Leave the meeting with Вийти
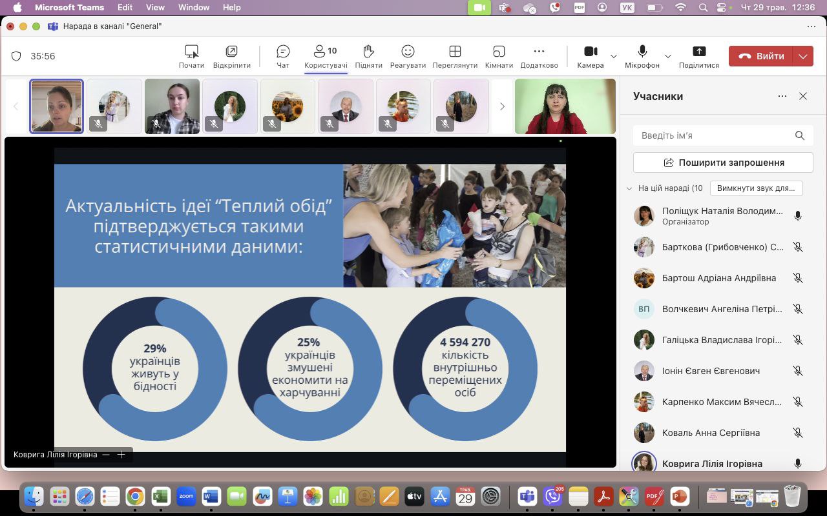The image size is (827, 516). (x=761, y=56)
